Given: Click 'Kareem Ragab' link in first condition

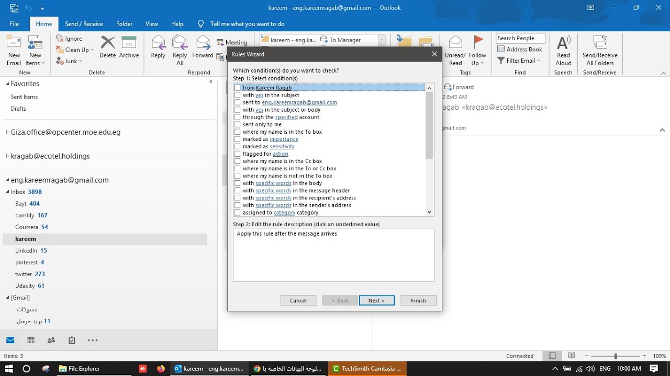Looking at the screenshot, I should tap(274, 88).
